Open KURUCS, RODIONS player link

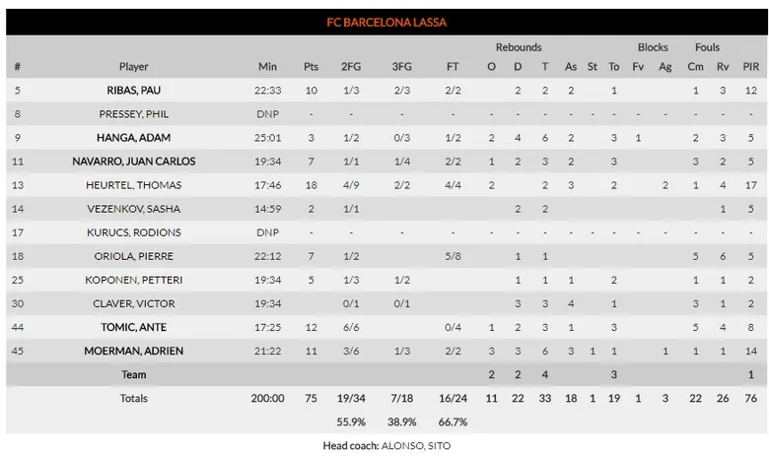(134, 232)
